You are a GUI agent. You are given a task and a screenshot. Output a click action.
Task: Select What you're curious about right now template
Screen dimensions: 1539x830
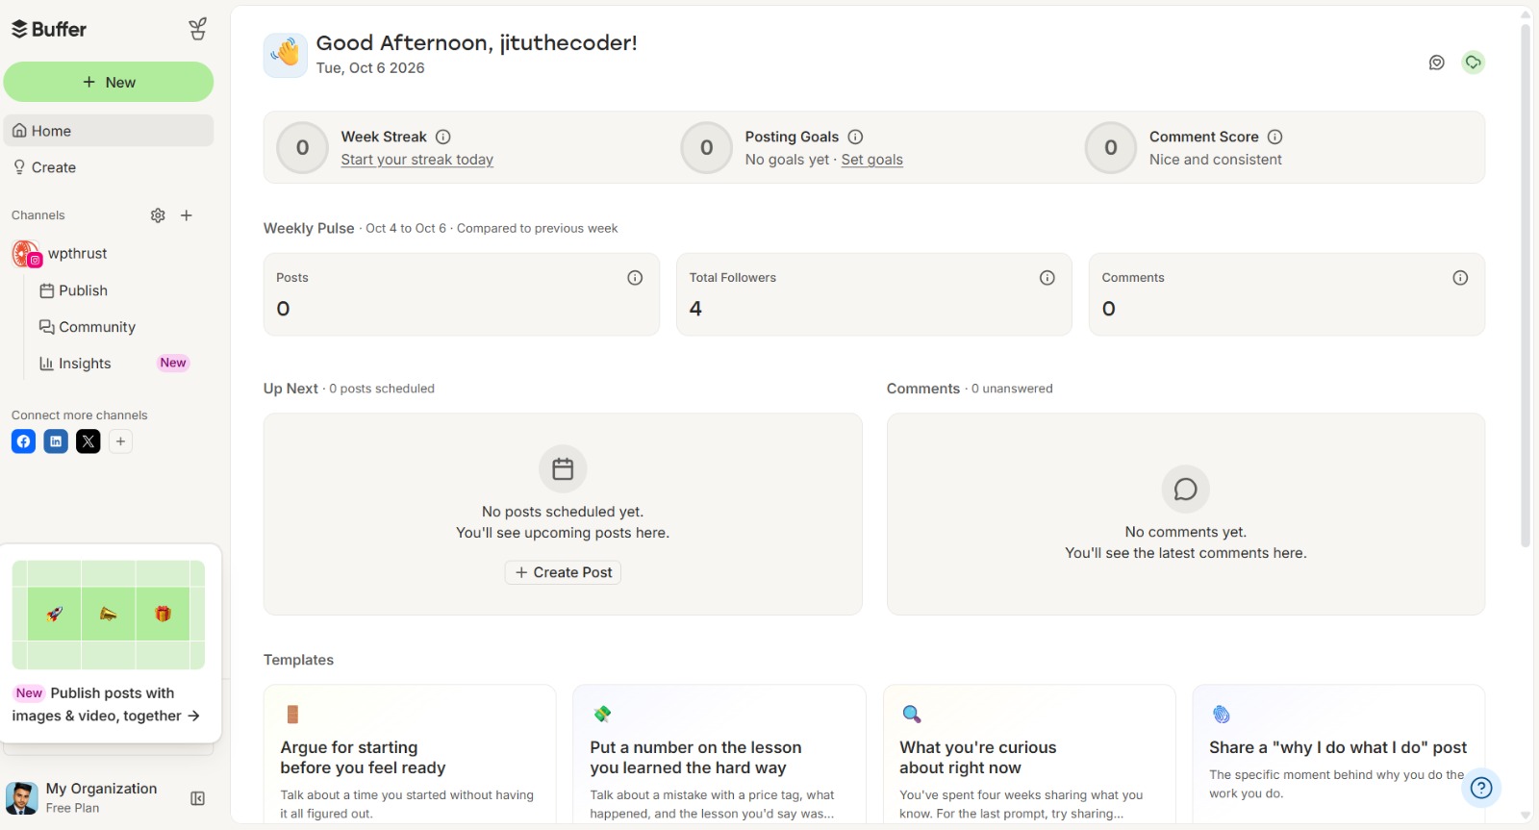pos(1029,754)
